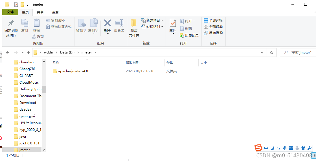Select Copy path option
This screenshot has width=316, height=161.
click(55, 21)
